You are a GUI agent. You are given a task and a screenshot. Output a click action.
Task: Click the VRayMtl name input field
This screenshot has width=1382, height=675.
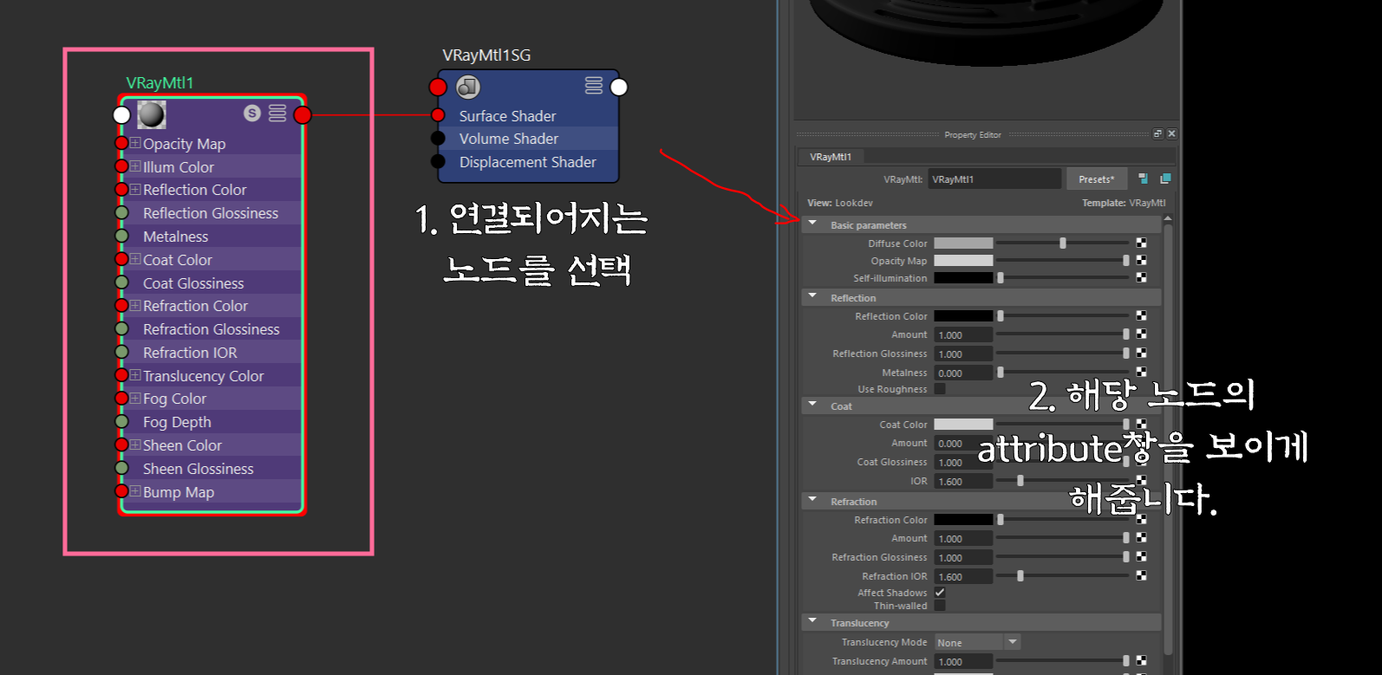click(994, 178)
